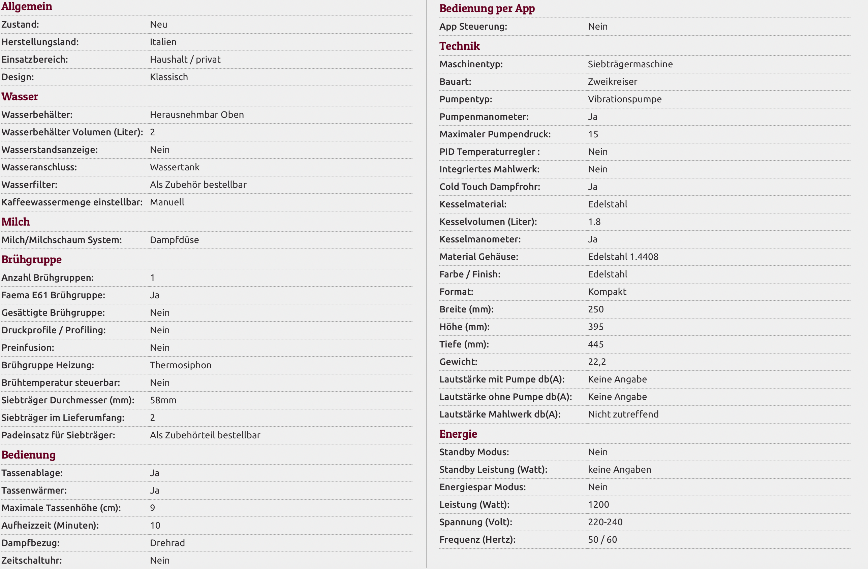Screen dimensions: 868x569
Task: Click the Spannung (Volt) value 220-240
Action: click(x=605, y=522)
